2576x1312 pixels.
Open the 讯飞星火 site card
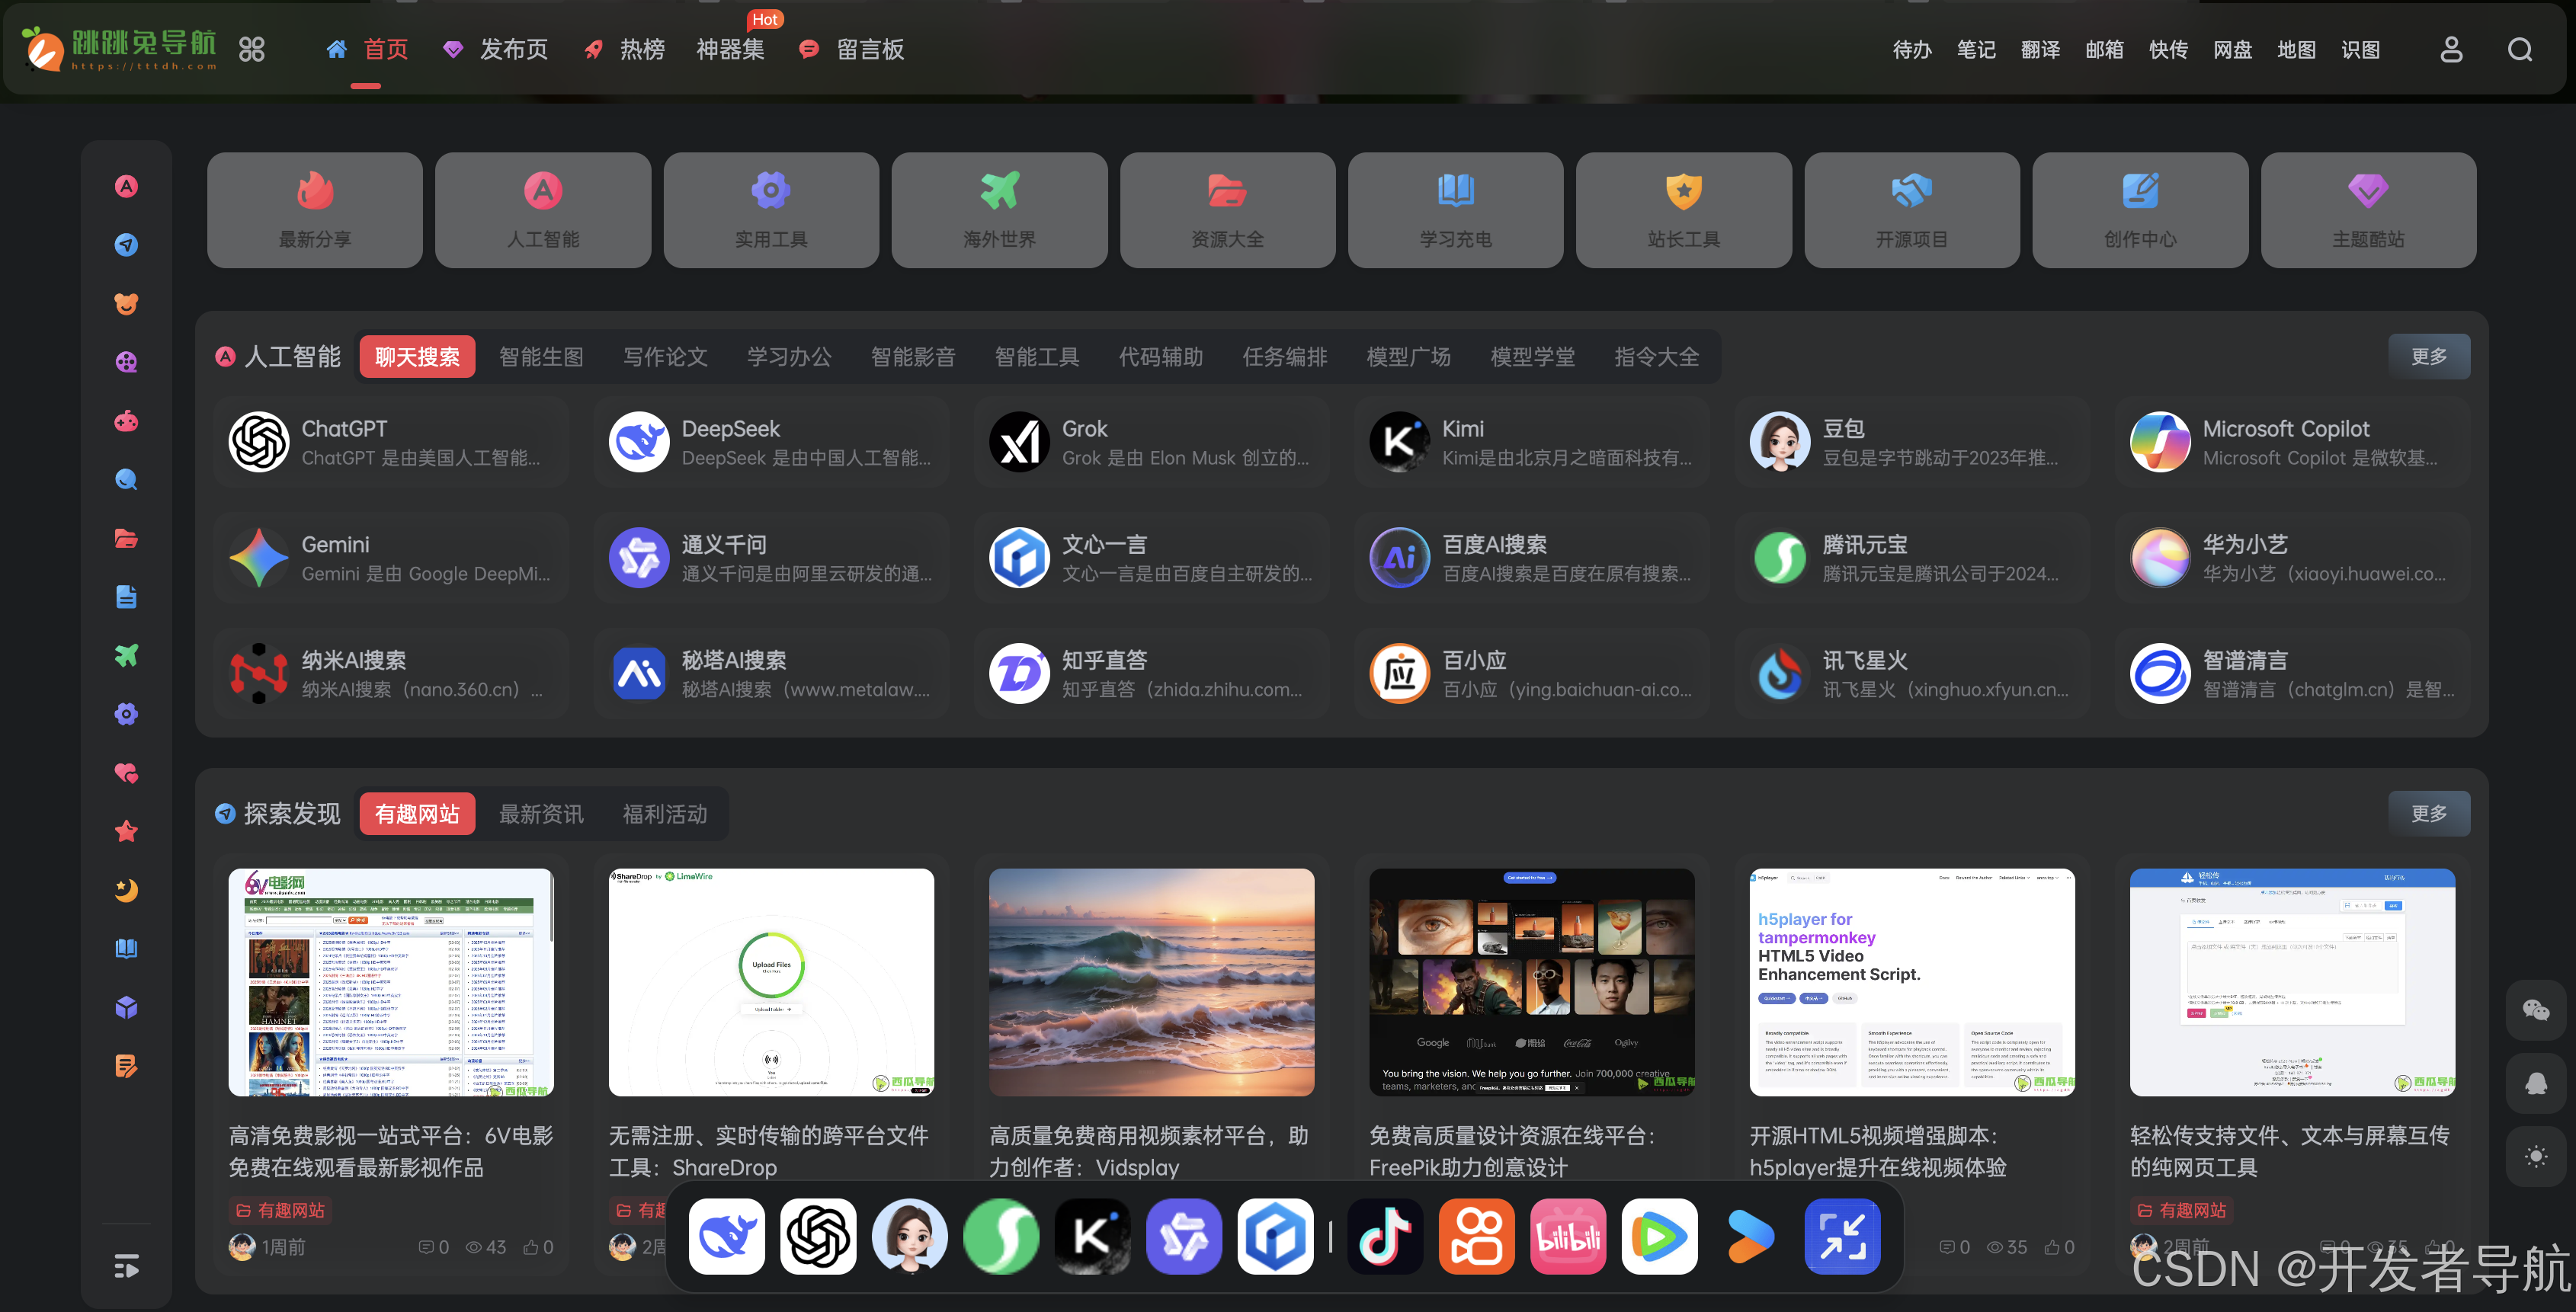[1912, 674]
